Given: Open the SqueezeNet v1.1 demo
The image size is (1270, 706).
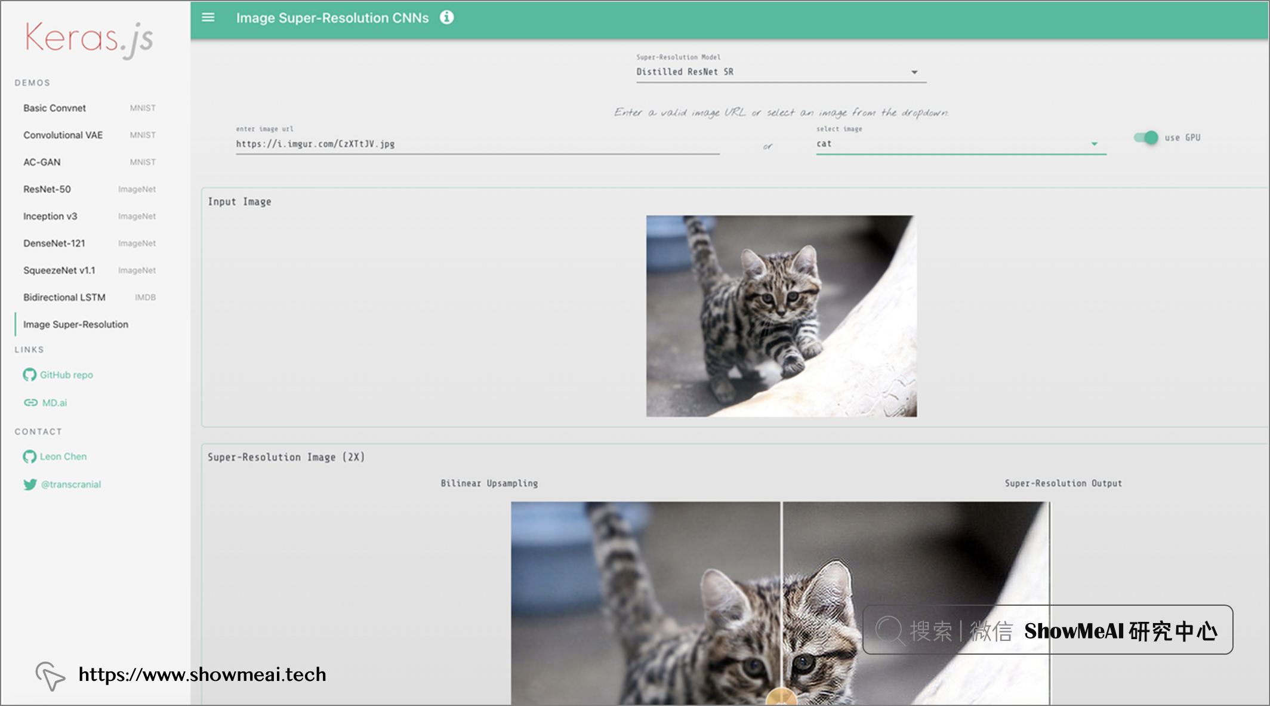Looking at the screenshot, I should click(x=90, y=270).
